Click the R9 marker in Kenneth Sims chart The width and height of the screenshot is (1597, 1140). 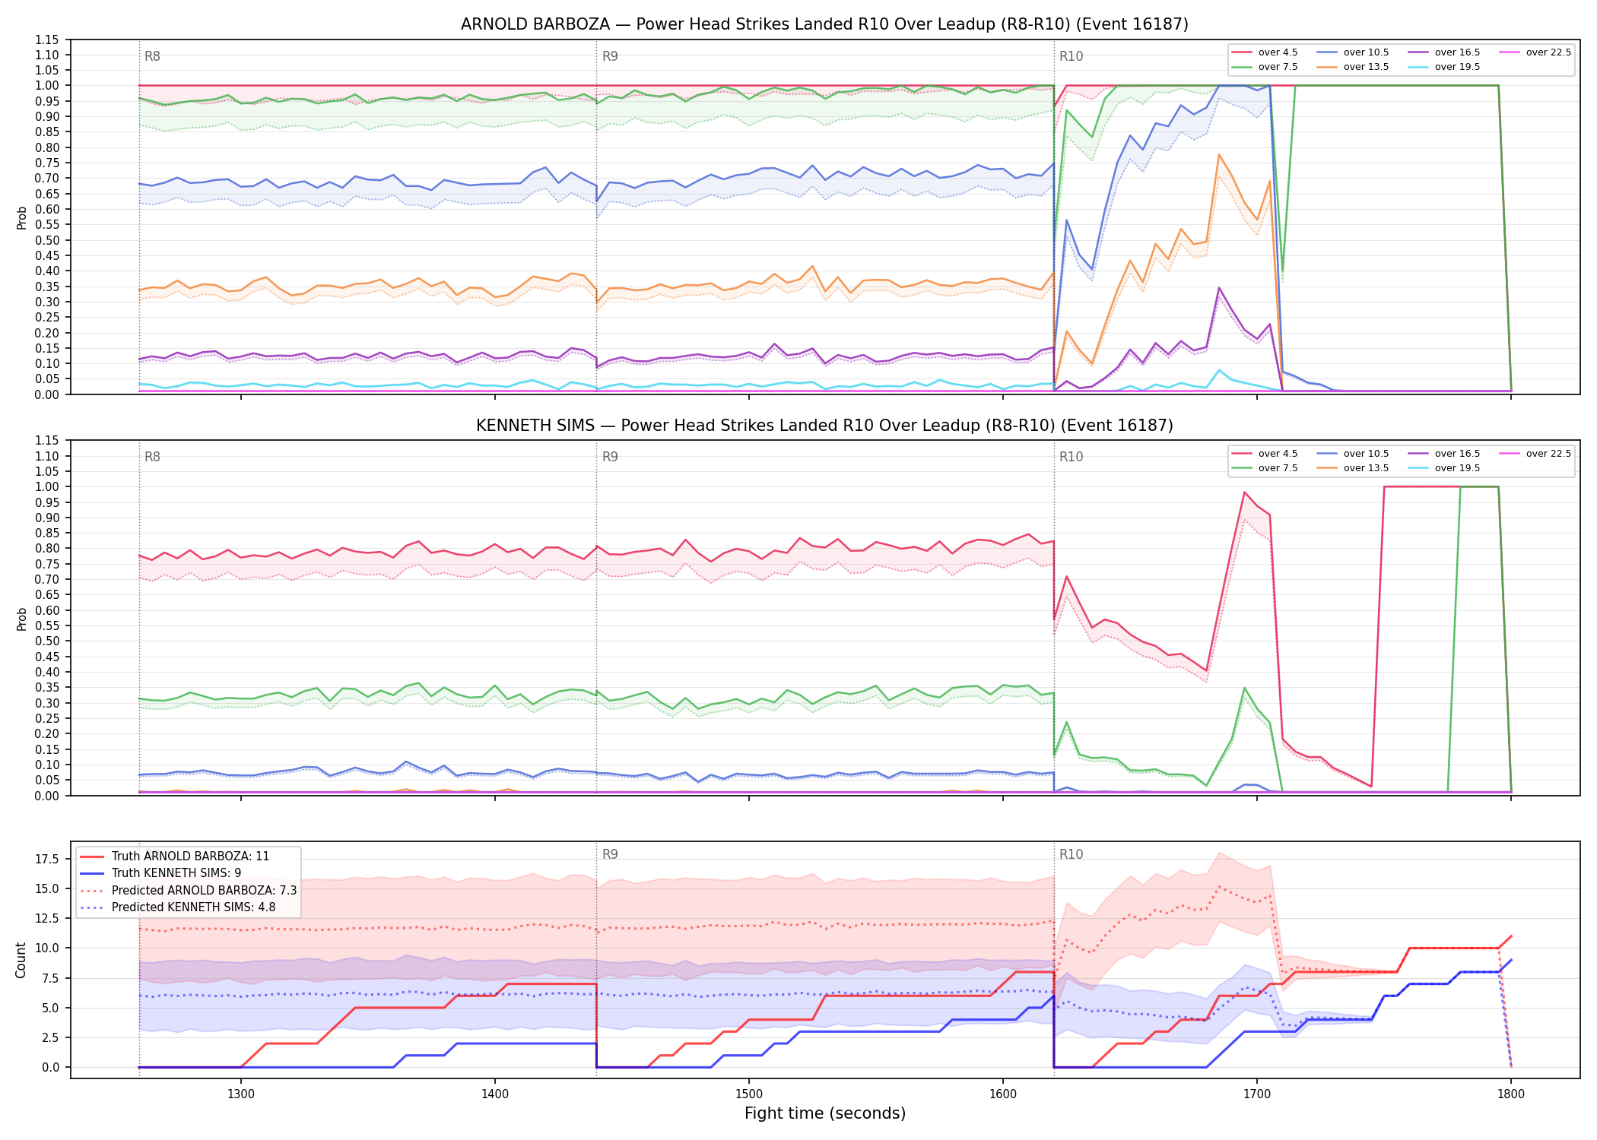[x=610, y=457]
